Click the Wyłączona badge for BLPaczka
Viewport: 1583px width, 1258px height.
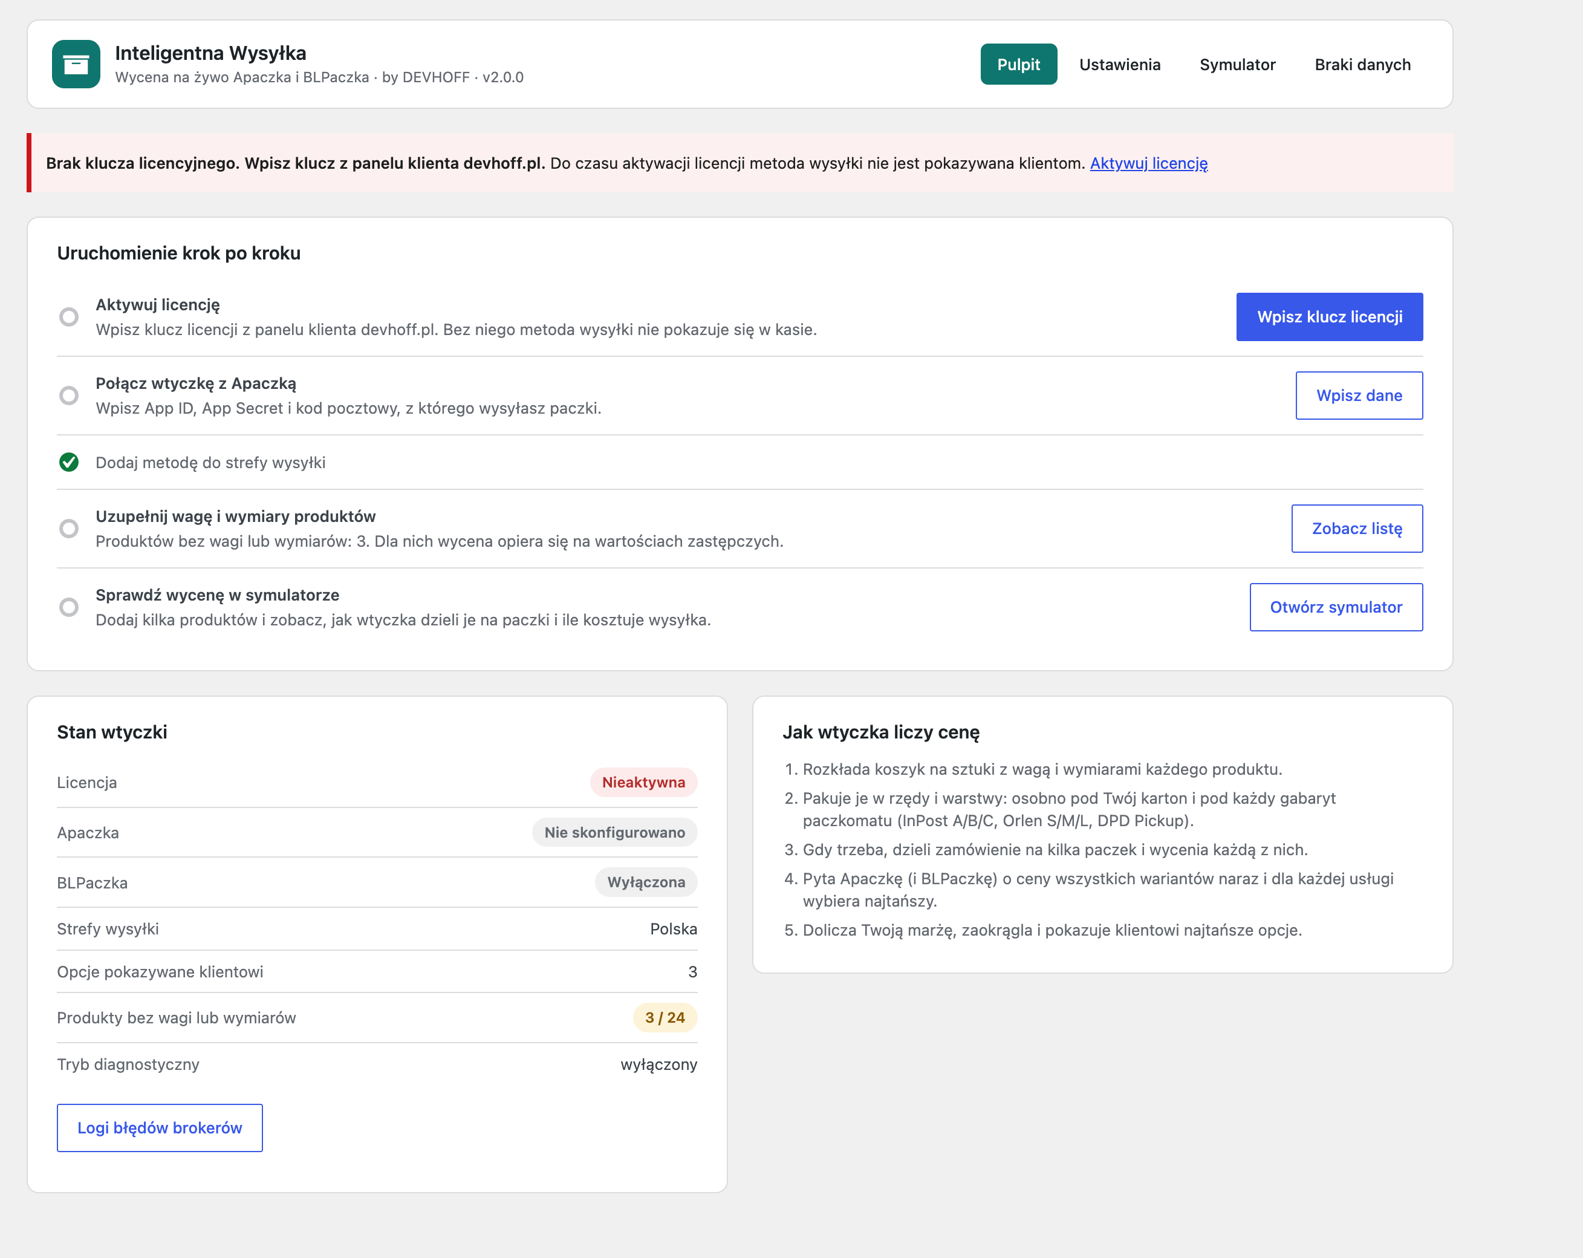pos(645,881)
